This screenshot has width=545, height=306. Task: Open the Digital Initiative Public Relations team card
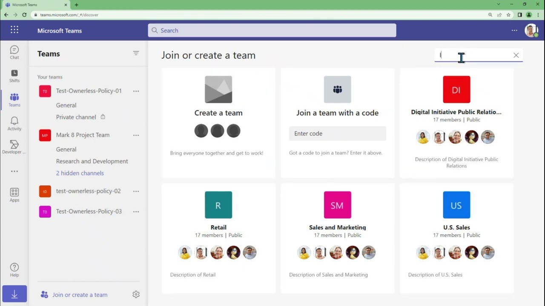click(456, 123)
